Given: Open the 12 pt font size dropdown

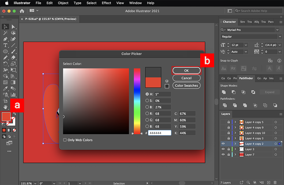Looking at the screenshot, I should point(246,45).
